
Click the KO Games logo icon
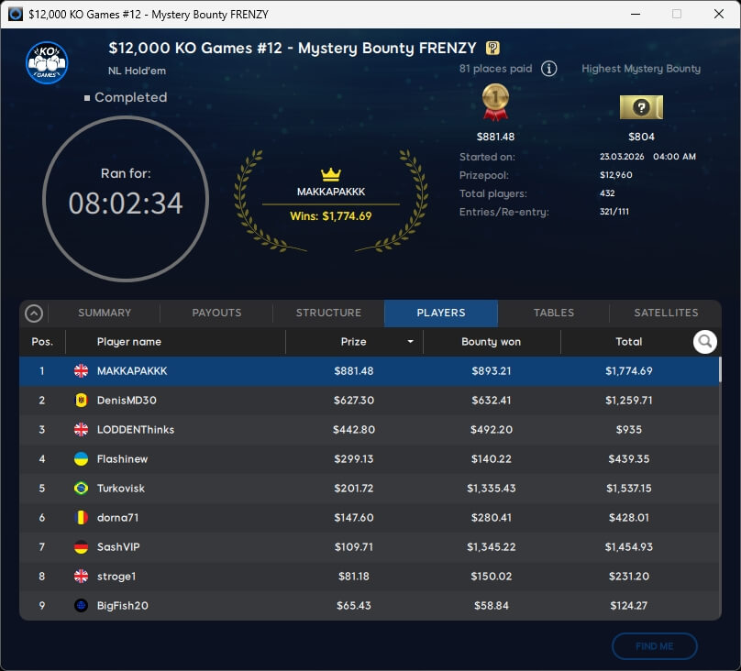point(46,62)
